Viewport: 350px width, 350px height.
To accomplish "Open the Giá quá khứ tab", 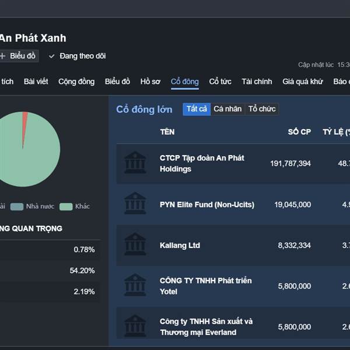I will [302, 82].
